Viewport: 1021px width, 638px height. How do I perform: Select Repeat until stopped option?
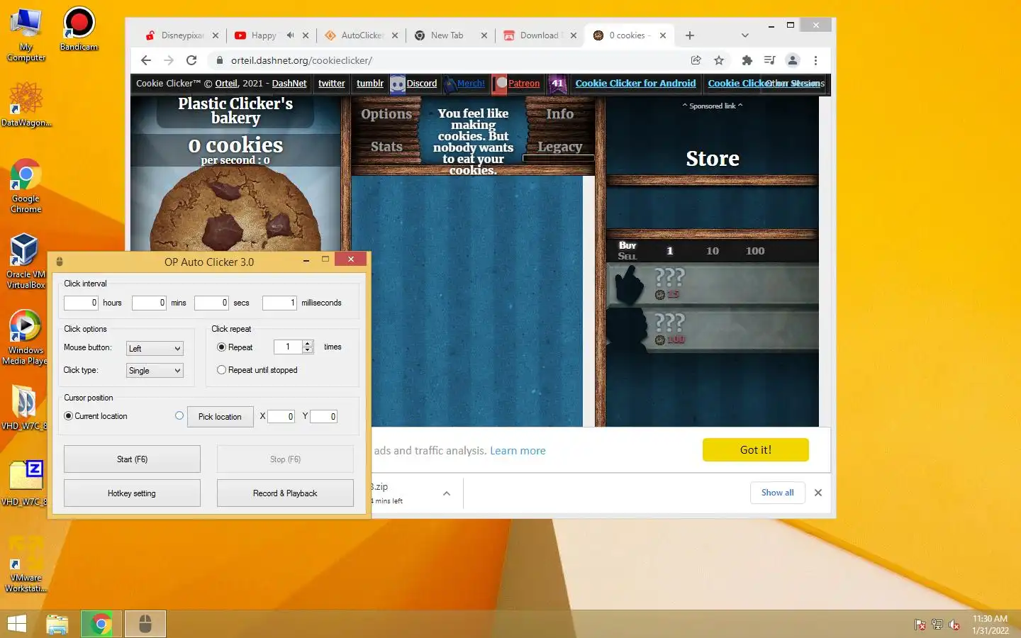(221, 370)
